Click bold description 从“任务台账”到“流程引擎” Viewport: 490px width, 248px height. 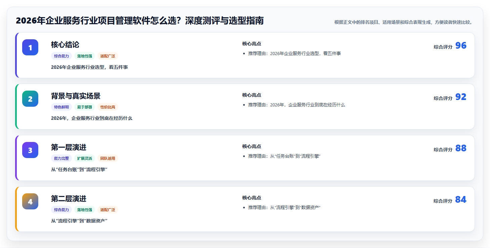point(79,170)
